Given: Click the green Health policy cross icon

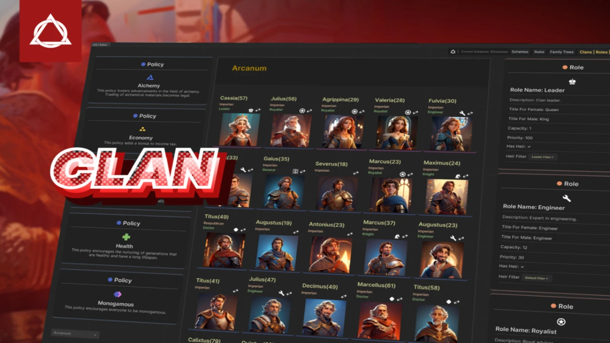Looking at the screenshot, I should click(126, 237).
